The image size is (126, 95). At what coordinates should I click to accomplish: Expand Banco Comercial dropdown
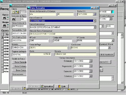95,21
